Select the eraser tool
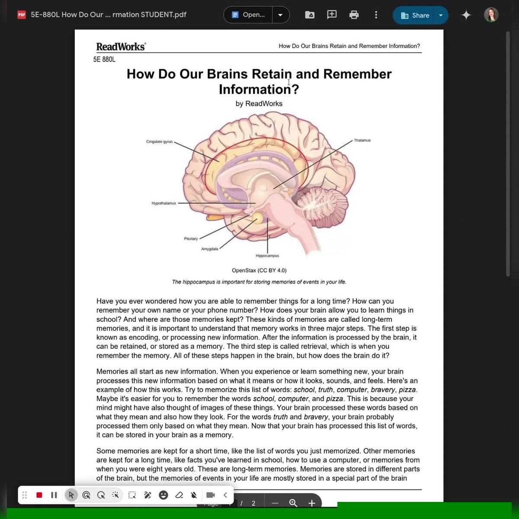The image size is (519, 519). 179,495
